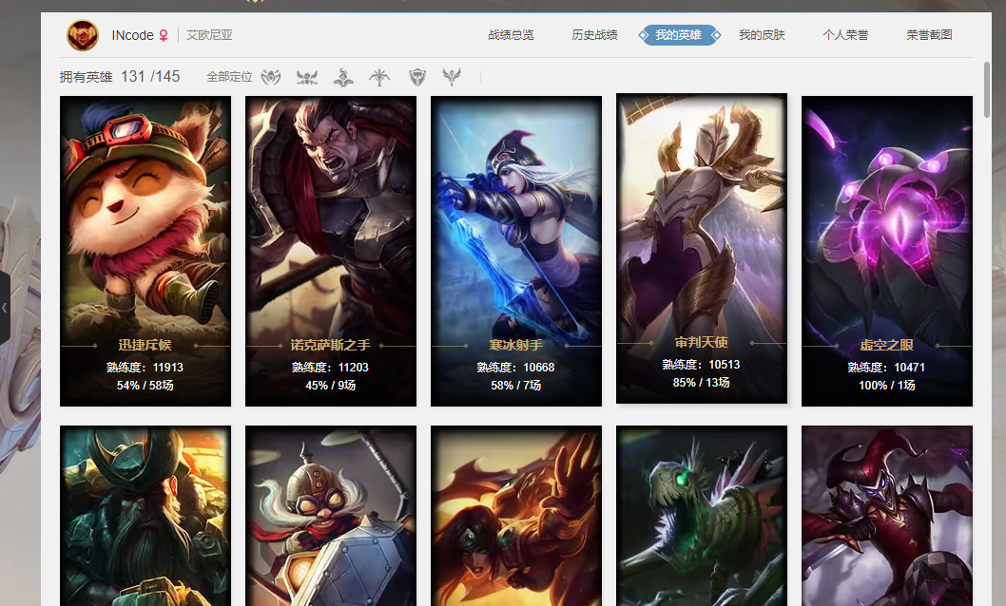The width and height of the screenshot is (1006, 606).
Task: Click the 迅捷斥候 hero name
Action: pyautogui.click(x=145, y=346)
